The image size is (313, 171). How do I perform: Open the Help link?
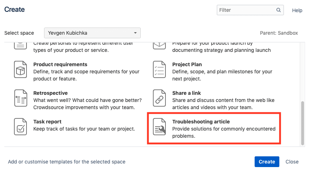coord(297,10)
